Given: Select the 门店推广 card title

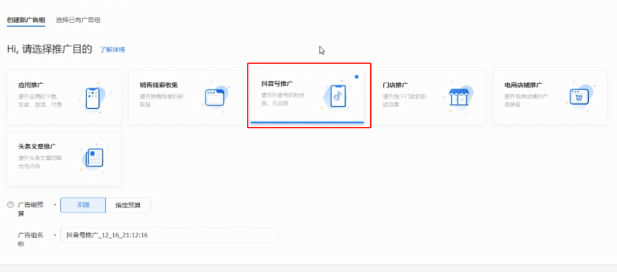Looking at the screenshot, I should [x=396, y=85].
